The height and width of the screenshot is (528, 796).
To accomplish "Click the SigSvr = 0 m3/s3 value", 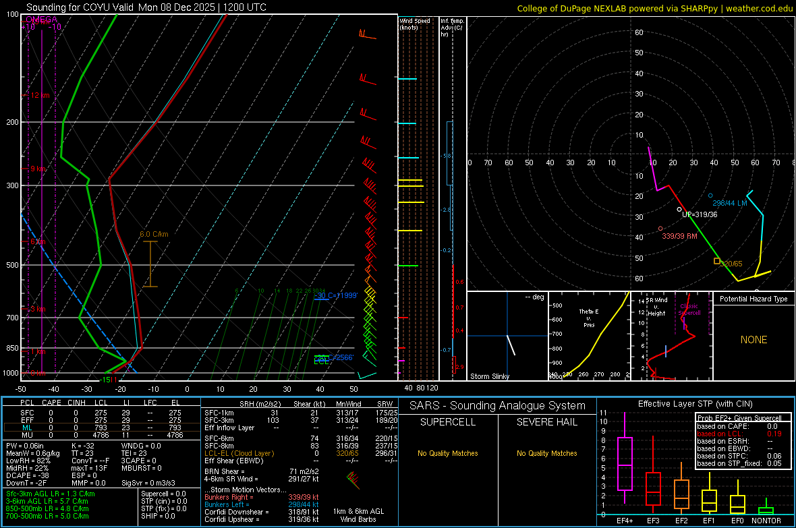I will click(x=148, y=483).
